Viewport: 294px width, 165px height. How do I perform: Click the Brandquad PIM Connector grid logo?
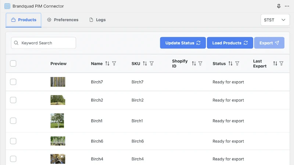tap(7, 6)
